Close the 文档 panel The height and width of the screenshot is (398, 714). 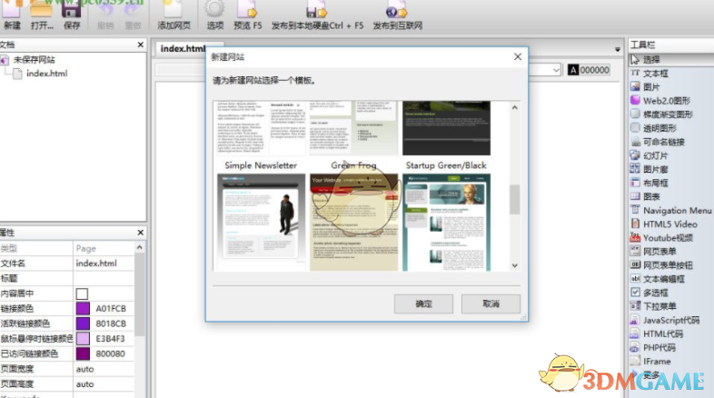click(140, 45)
